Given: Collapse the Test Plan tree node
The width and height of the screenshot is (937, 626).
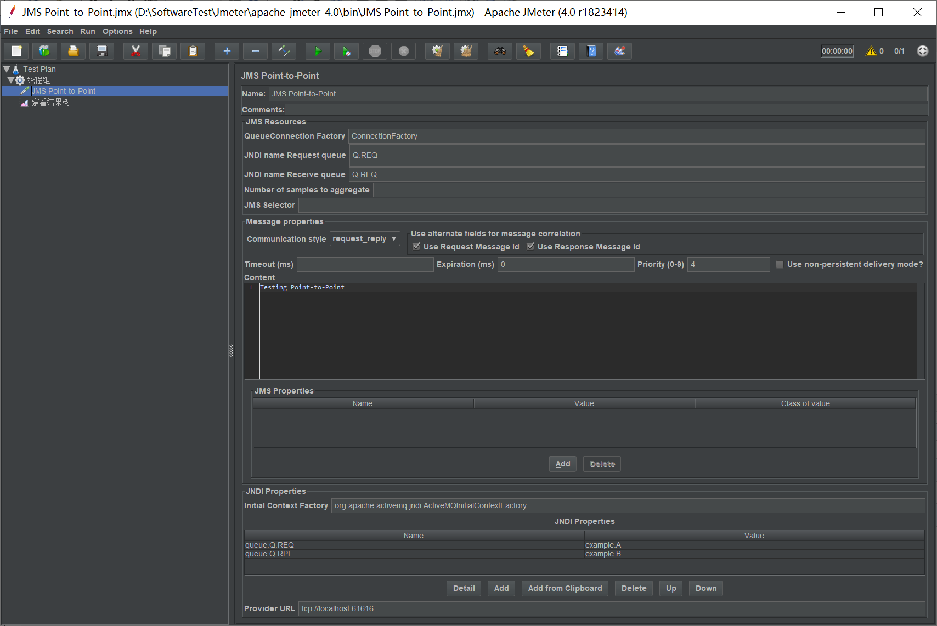Looking at the screenshot, I should [x=7, y=69].
